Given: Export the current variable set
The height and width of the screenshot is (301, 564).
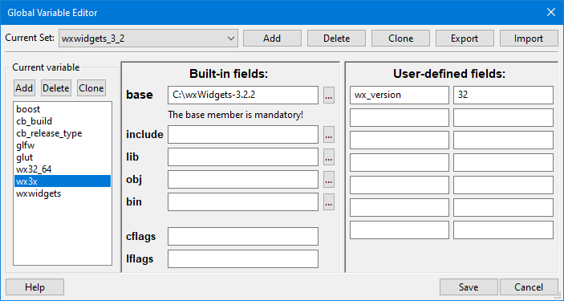Looking at the screenshot, I should 465,39.
